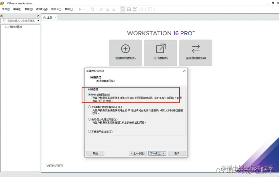Click the 网络连接 group label
The height and width of the screenshot is (177, 279).
pyautogui.click(x=93, y=89)
